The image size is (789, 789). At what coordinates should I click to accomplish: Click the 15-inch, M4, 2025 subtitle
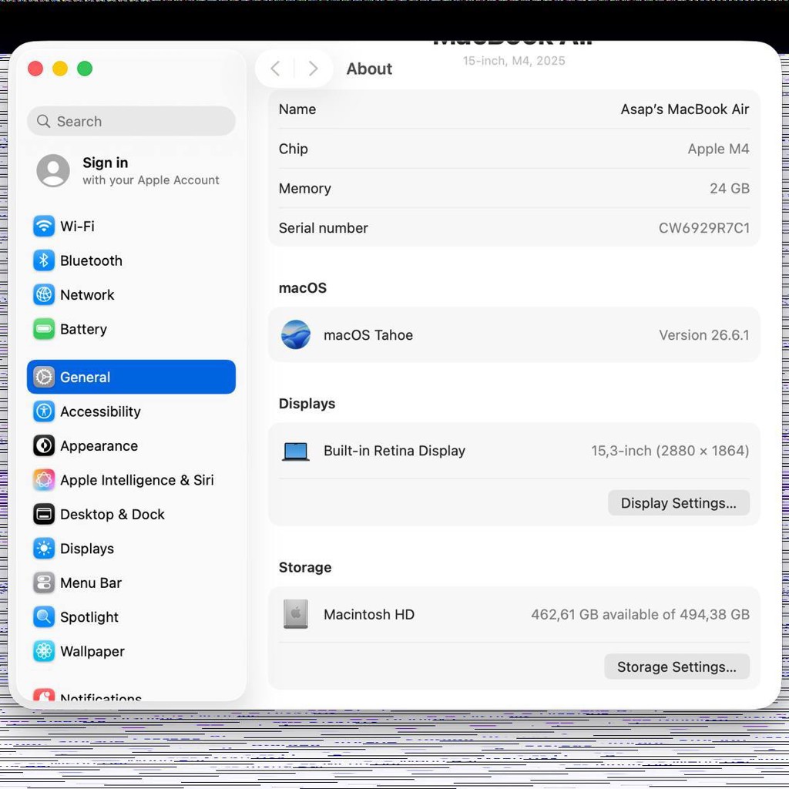[514, 61]
